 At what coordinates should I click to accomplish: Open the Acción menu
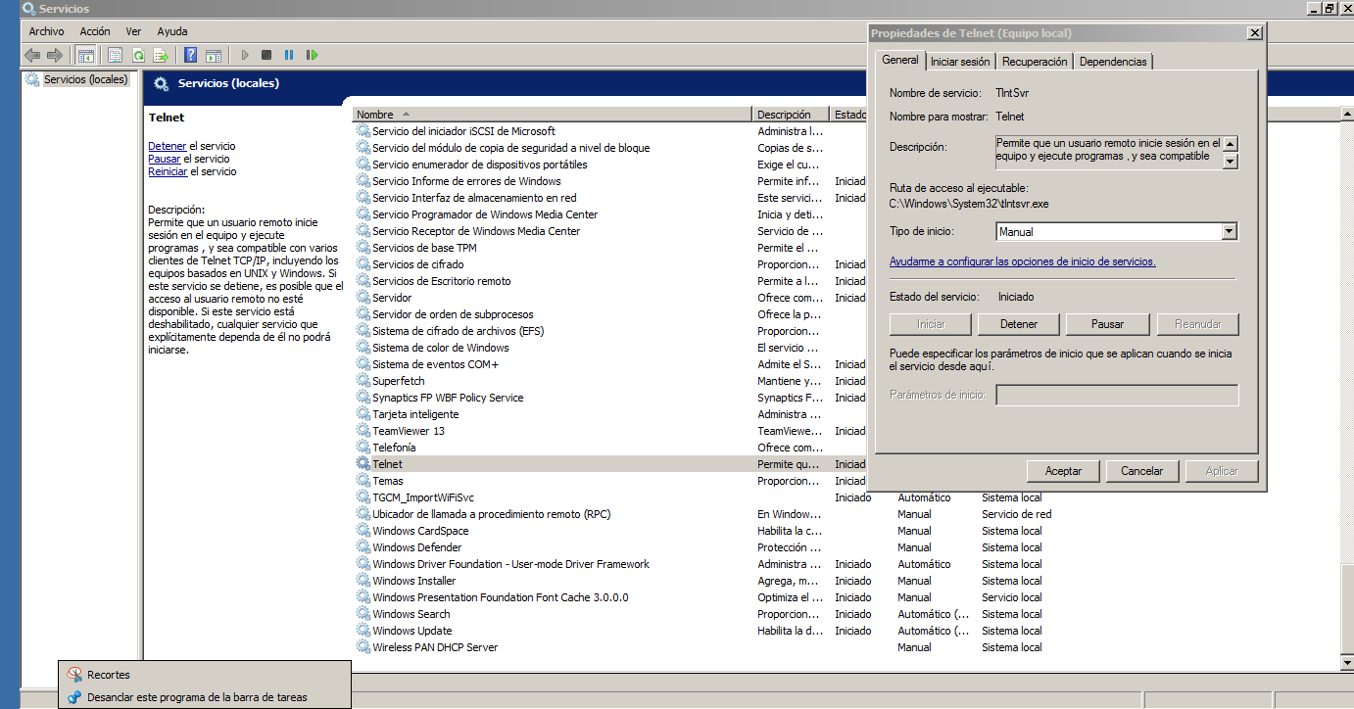coord(95,31)
